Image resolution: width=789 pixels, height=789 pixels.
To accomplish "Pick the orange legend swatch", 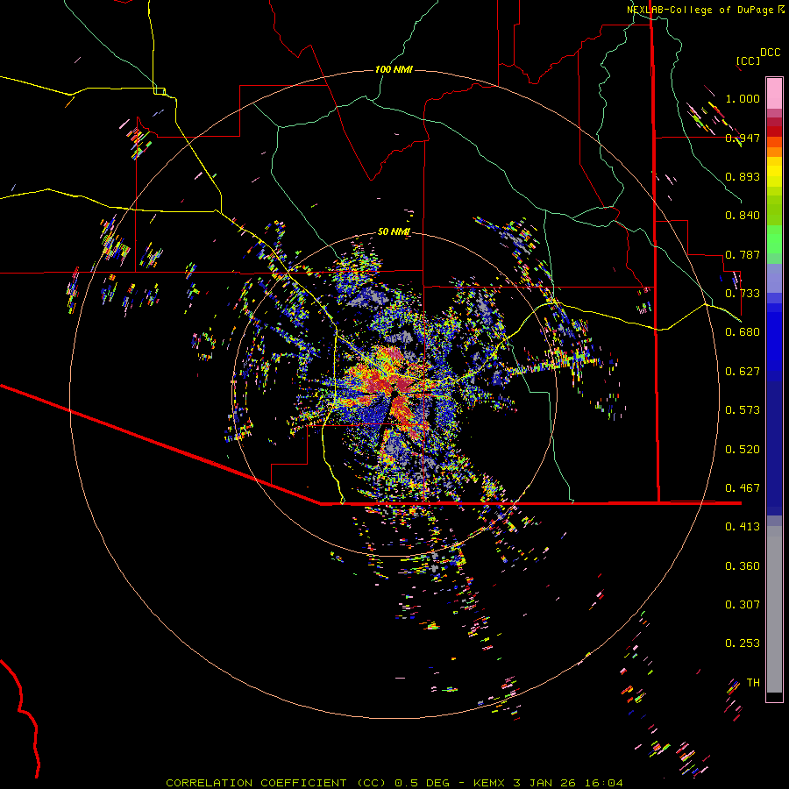I will tap(774, 152).
